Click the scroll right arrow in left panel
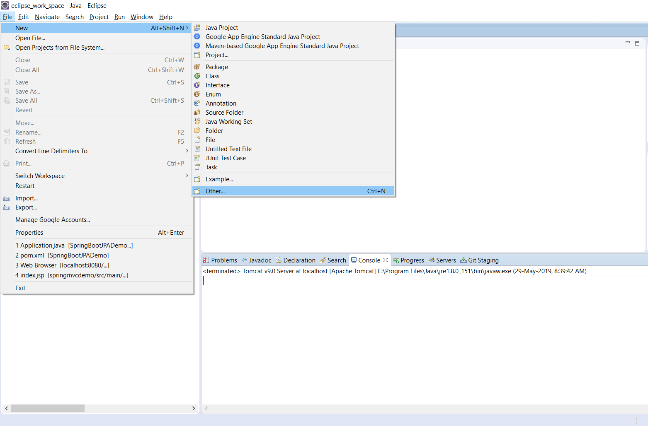 194,409
